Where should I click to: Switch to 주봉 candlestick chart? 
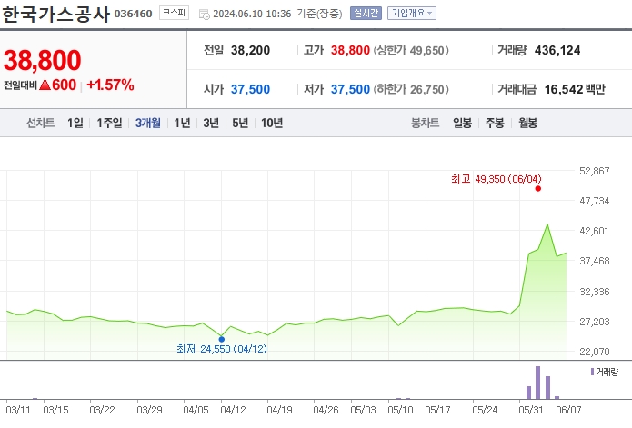495,123
